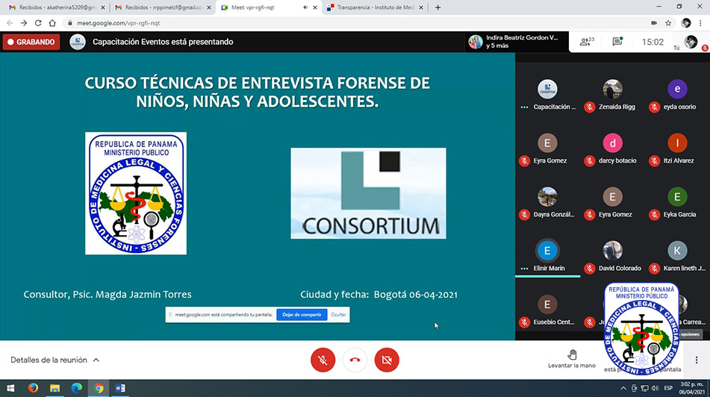Image resolution: width=710 pixels, height=397 pixels.
Task: Open the Windows Start menu
Action: pyautogui.click(x=10, y=388)
